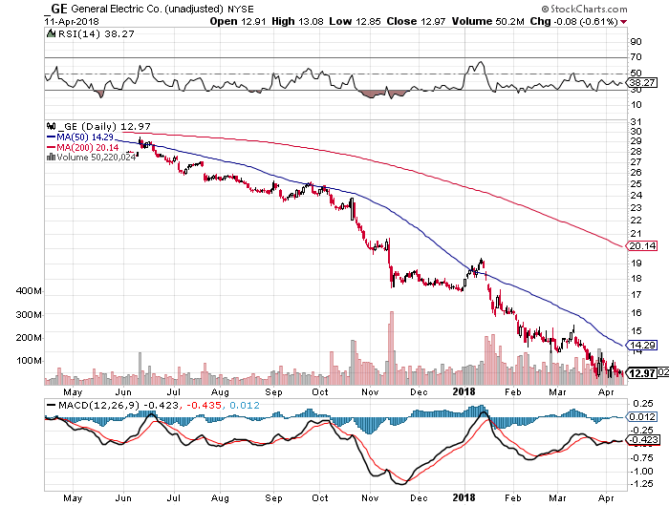Image resolution: width=669 pixels, height=506 pixels.
Task: Click the -1.25 label on the MACD axis
Action: 641,484
